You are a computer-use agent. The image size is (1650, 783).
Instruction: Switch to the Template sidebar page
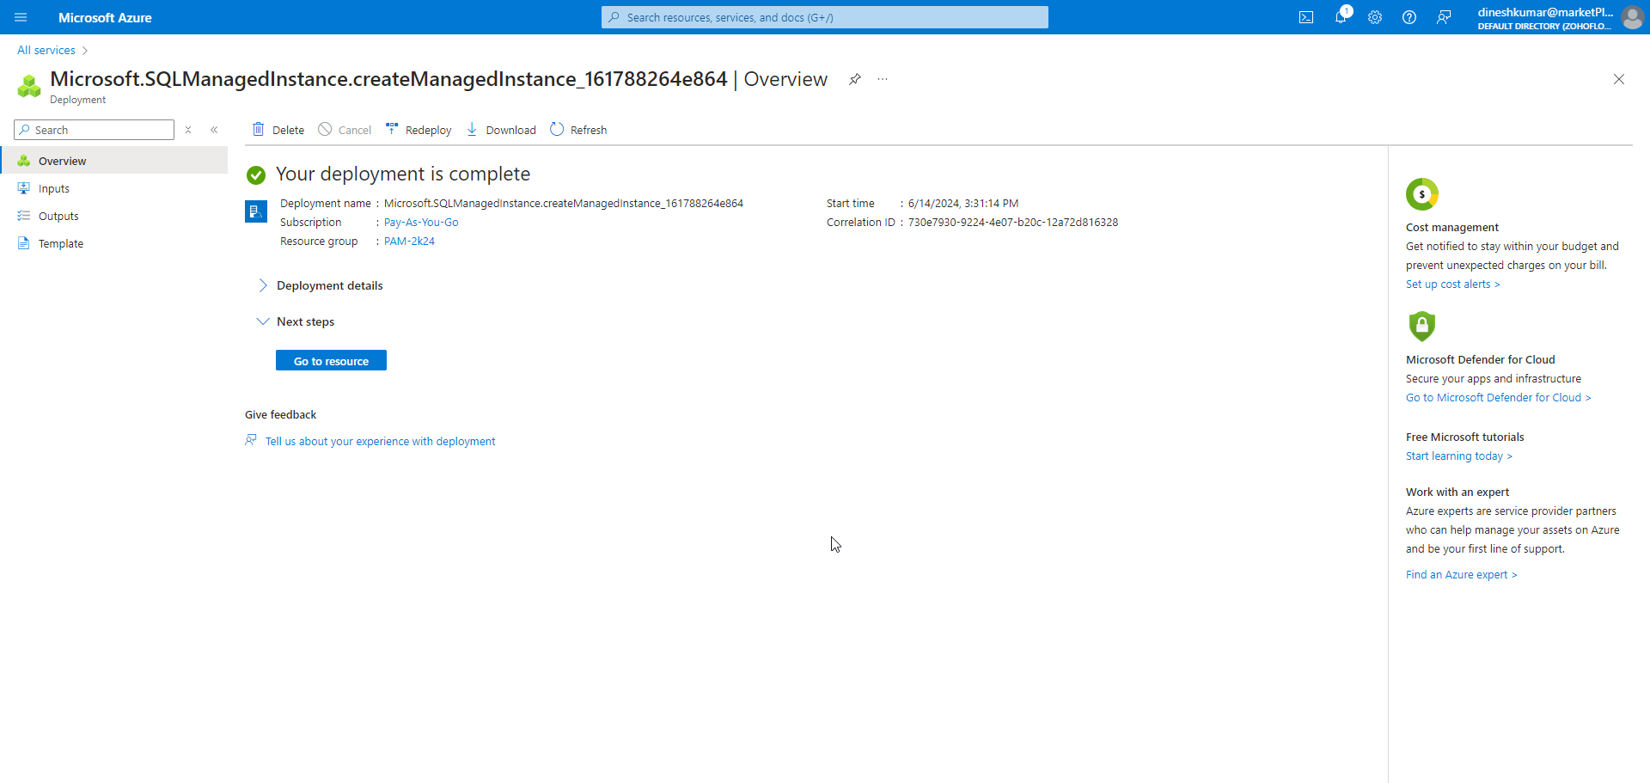pos(60,242)
